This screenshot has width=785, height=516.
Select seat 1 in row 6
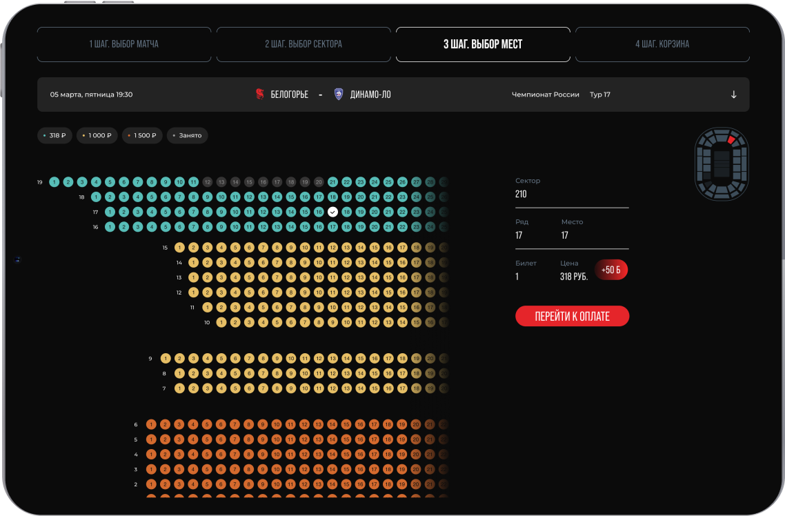(151, 425)
